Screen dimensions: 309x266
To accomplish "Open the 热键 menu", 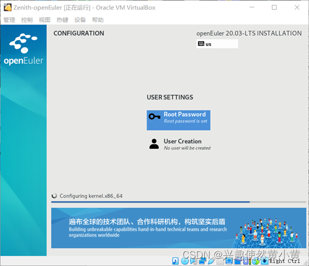I will pyautogui.click(x=62, y=20).
